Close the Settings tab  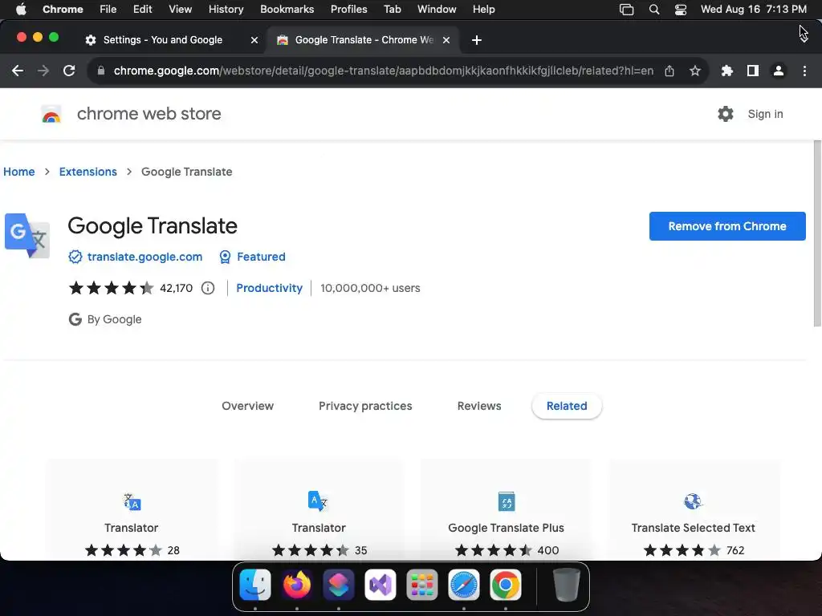pos(254,40)
